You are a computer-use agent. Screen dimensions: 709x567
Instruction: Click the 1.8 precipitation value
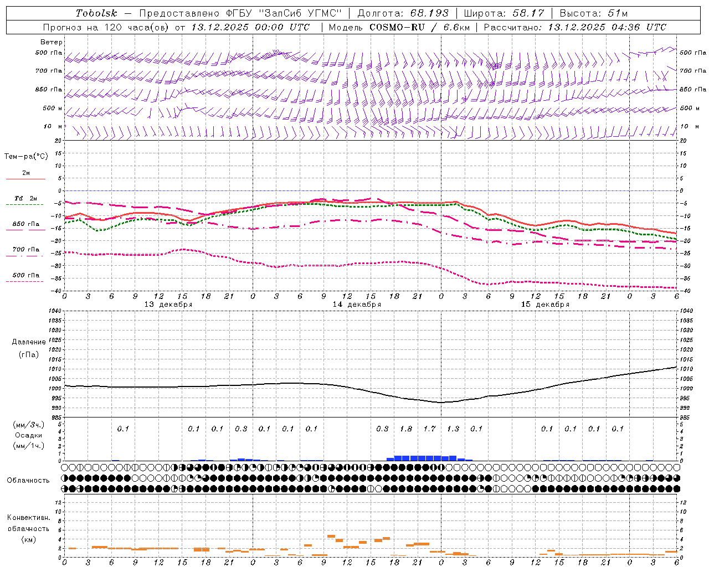click(x=406, y=429)
